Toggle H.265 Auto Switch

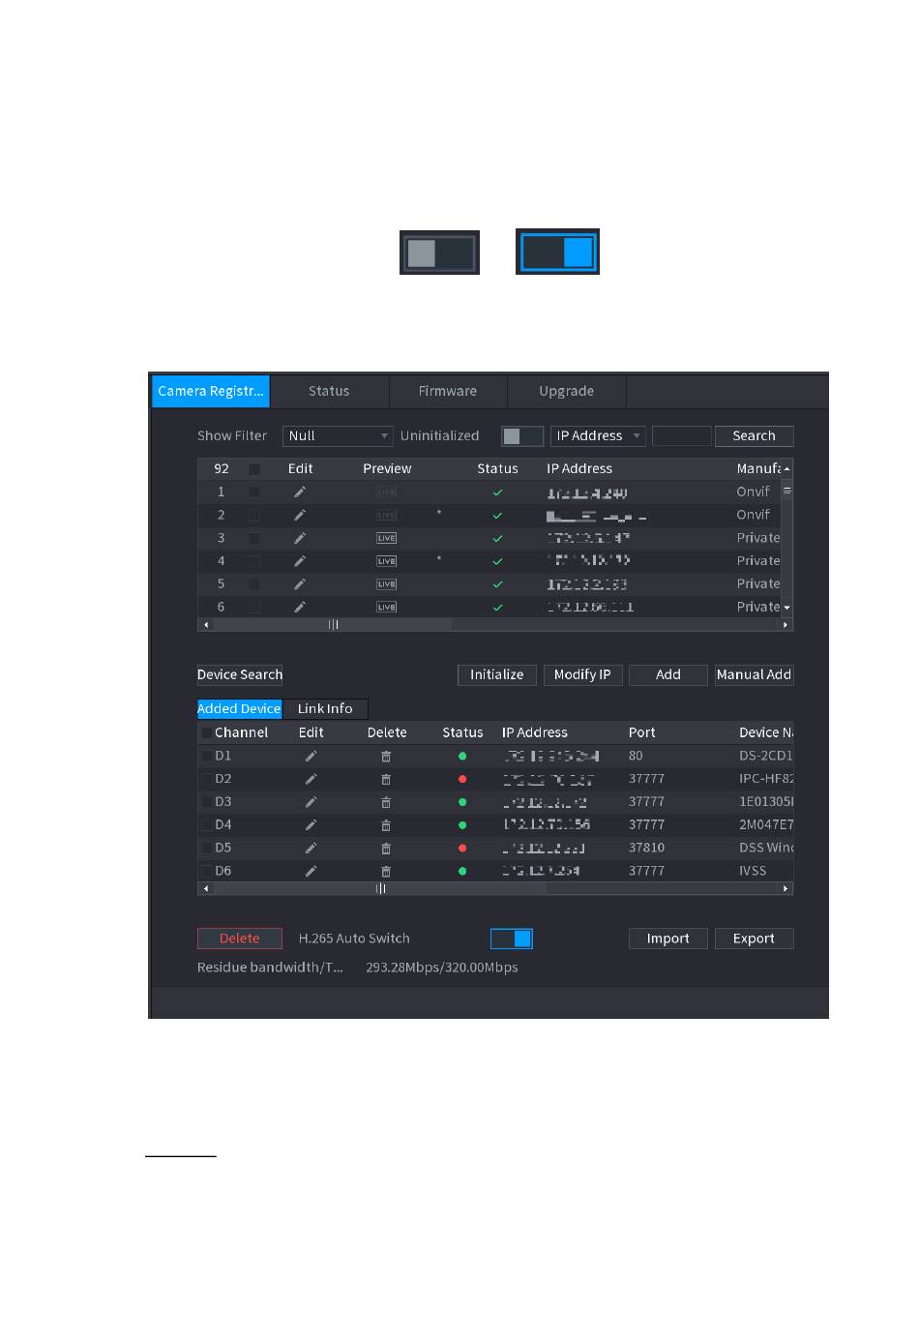512,939
